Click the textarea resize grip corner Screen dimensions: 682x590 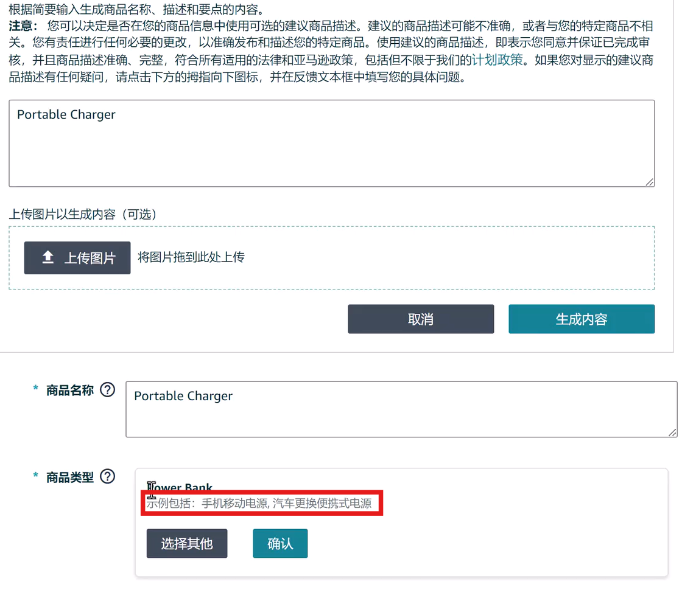tap(650, 182)
